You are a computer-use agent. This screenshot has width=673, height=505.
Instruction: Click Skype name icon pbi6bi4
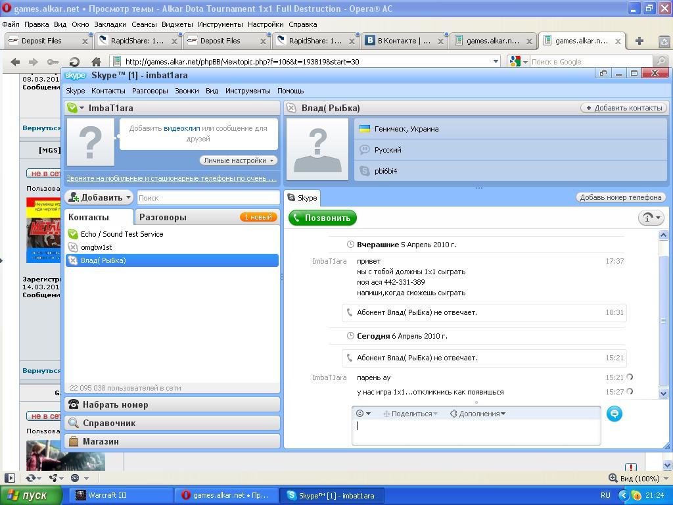(364, 171)
